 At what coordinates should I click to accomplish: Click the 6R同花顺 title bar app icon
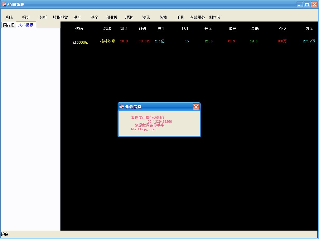point(4,4)
